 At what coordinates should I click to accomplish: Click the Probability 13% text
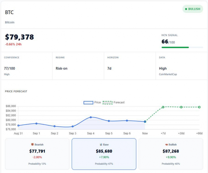click(x=37, y=164)
